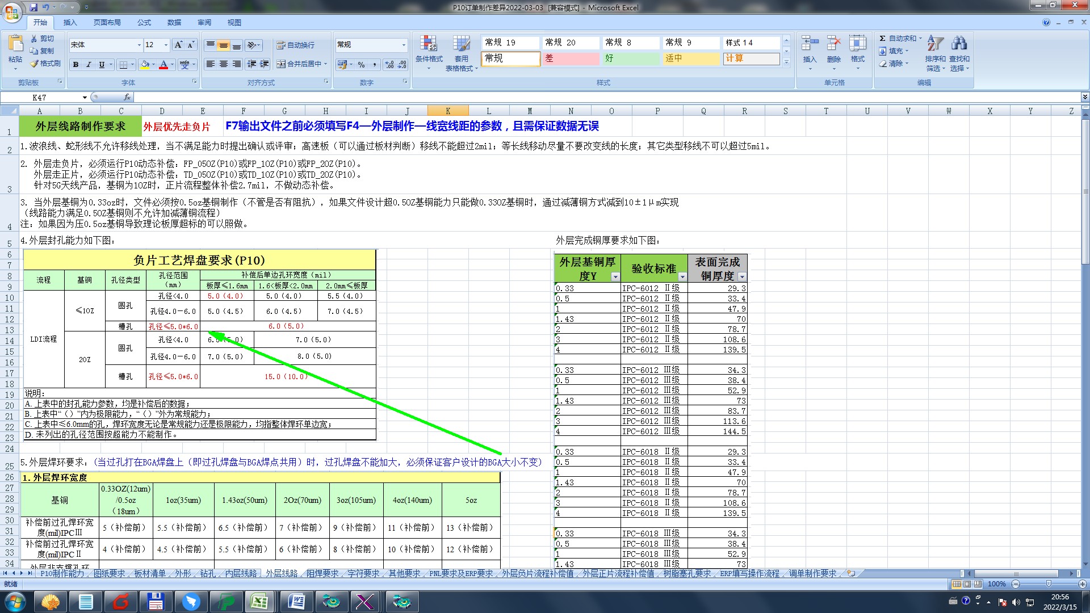Click the percent style icon
This screenshot has height=613, width=1090.
pyautogui.click(x=362, y=65)
